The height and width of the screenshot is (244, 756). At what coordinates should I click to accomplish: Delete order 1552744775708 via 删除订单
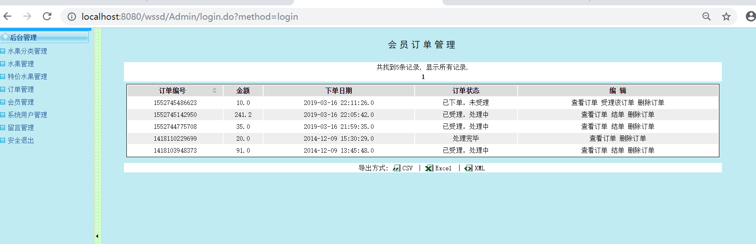[641, 126]
